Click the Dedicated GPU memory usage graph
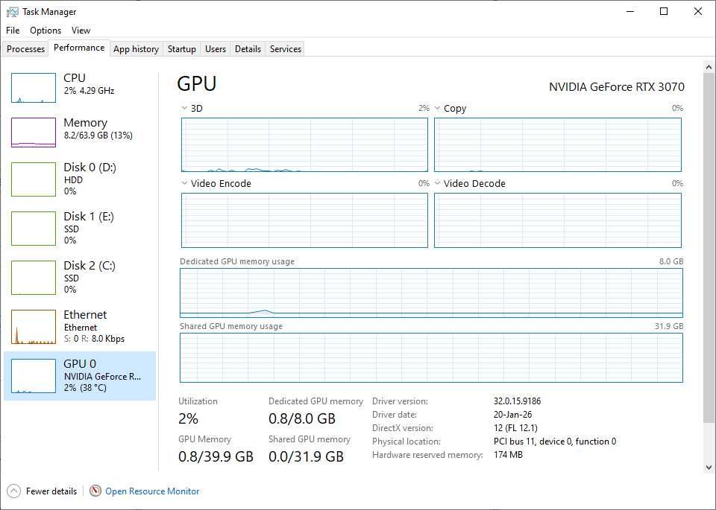716x510 pixels. click(431, 293)
